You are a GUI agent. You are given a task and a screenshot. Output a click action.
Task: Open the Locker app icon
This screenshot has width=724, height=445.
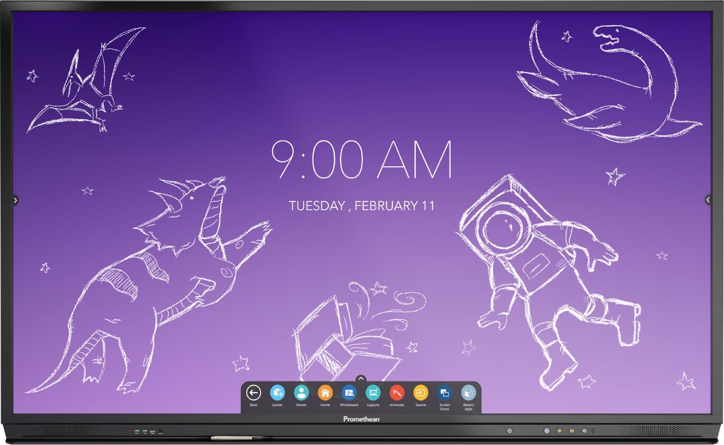pyautogui.click(x=278, y=393)
